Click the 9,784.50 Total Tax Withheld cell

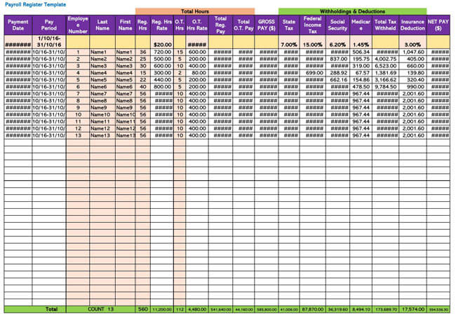[386, 87]
